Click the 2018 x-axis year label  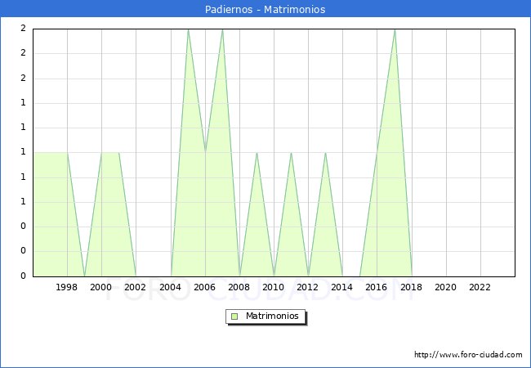tap(411, 287)
